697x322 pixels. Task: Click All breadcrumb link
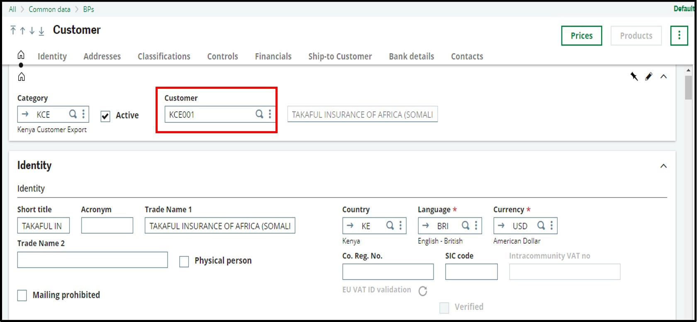tap(12, 9)
